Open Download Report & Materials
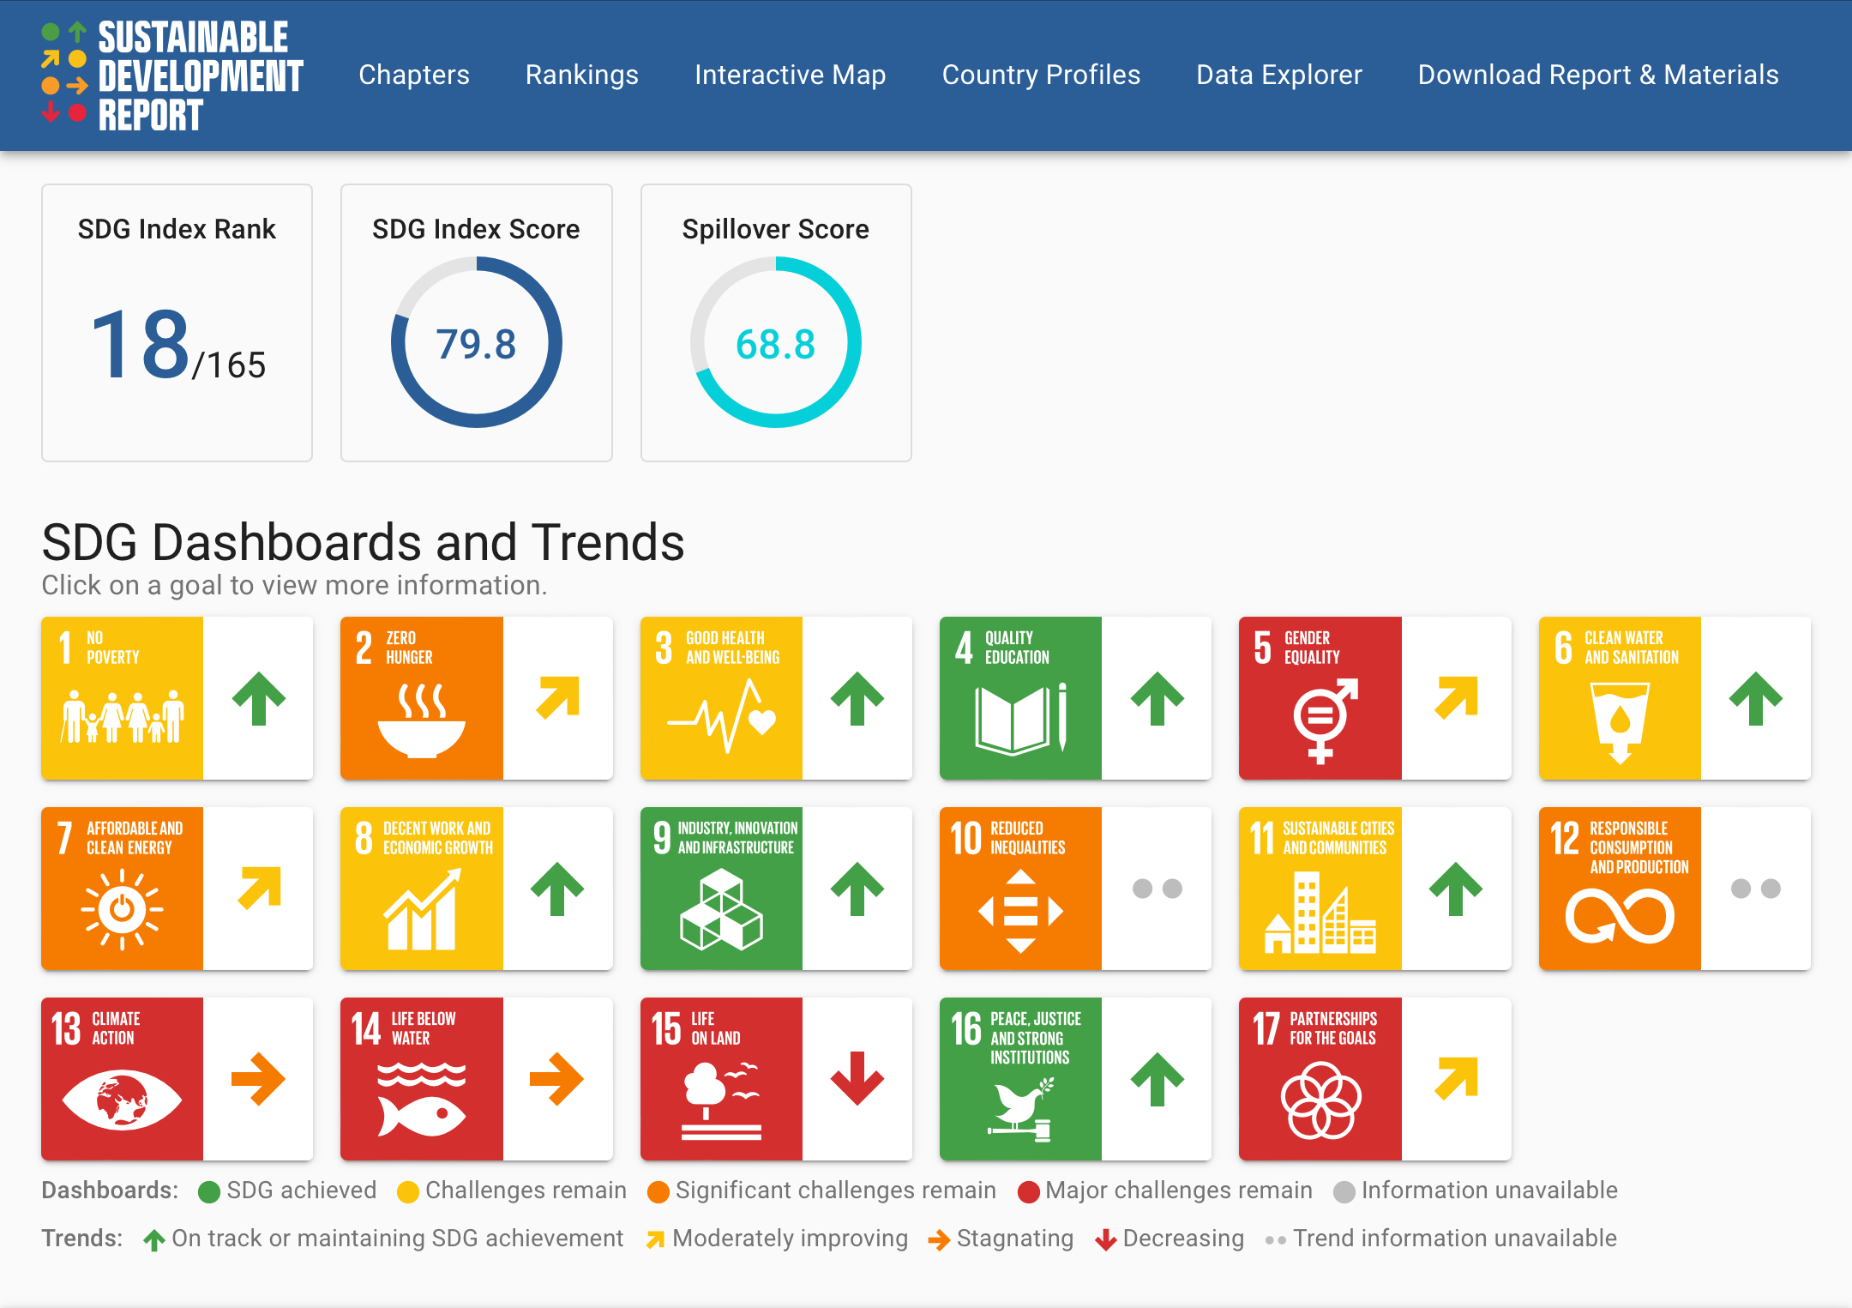Screen dimensions: 1852x1308 1597,75
